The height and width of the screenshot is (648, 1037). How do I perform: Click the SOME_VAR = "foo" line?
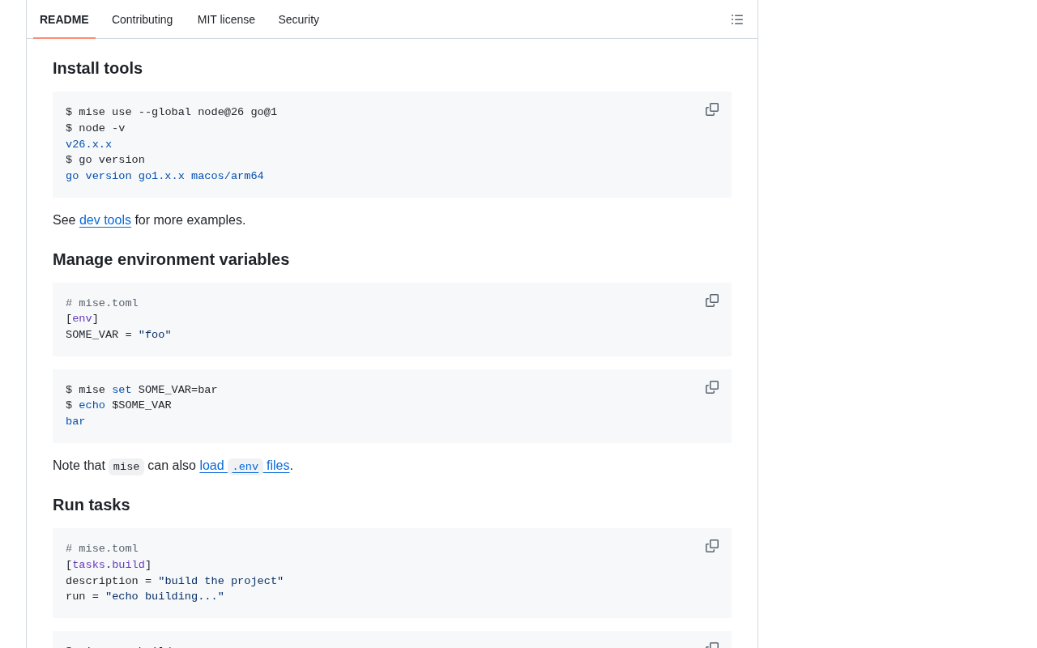(x=118, y=335)
